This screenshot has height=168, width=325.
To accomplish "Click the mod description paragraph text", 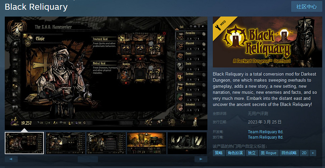I will 265,89.
